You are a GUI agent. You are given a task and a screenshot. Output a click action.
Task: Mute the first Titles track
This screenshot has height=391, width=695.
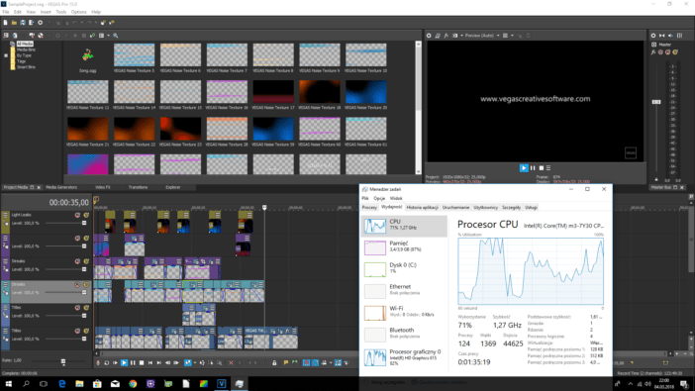(x=77, y=307)
